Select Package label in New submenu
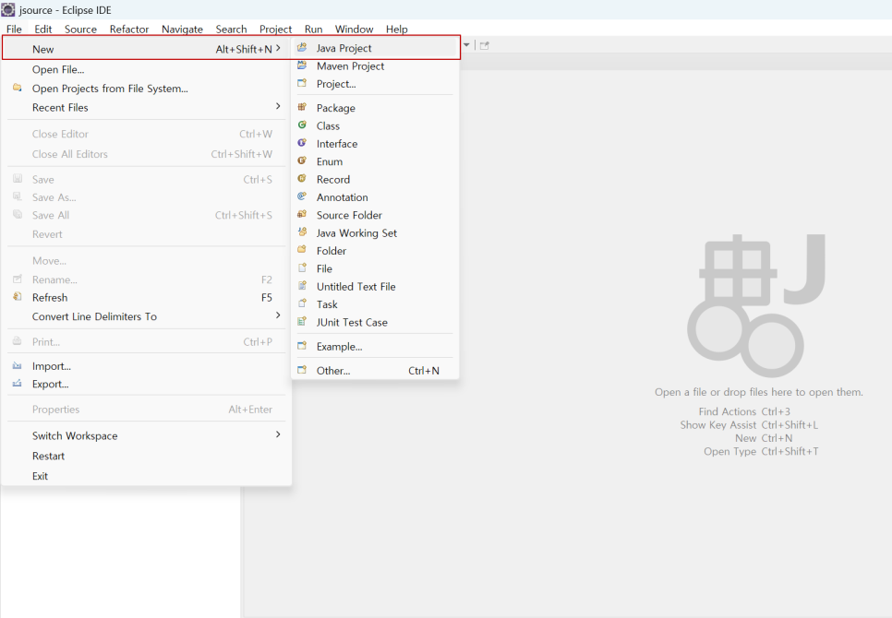The width and height of the screenshot is (892, 618). (335, 108)
